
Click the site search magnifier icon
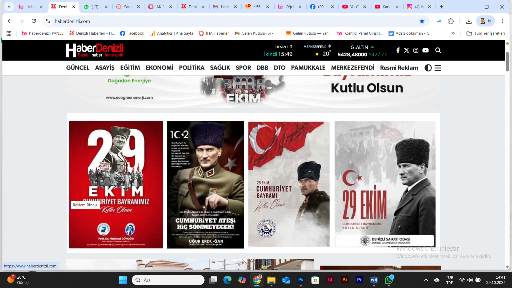coord(438,50)
